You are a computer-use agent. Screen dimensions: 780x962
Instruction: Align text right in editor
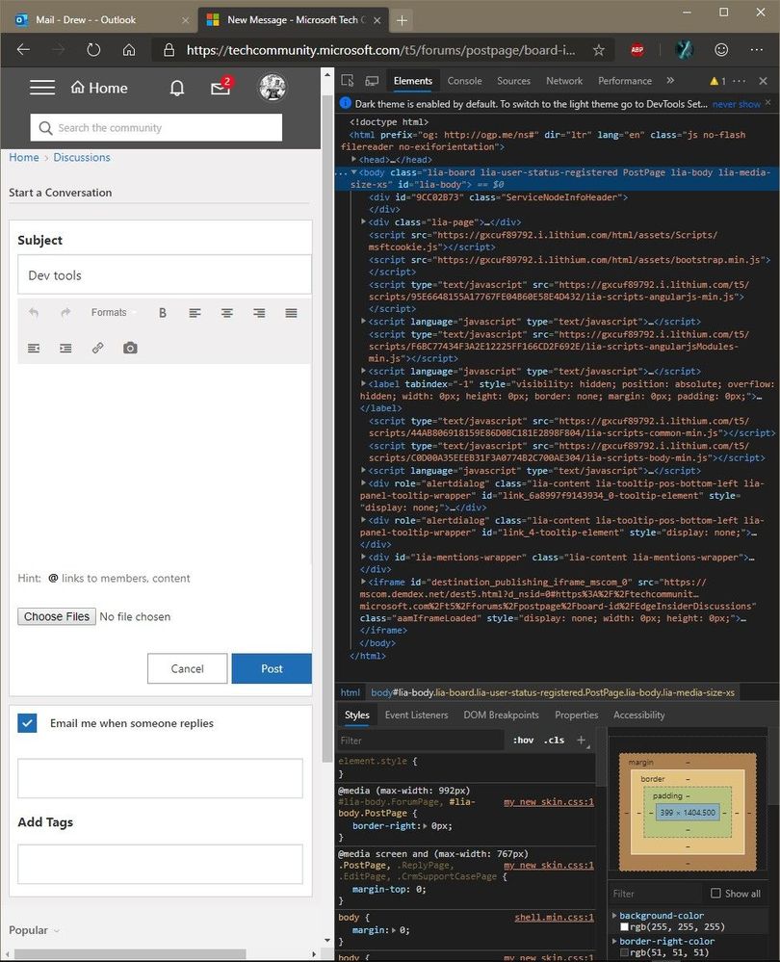tap(259, 313)
